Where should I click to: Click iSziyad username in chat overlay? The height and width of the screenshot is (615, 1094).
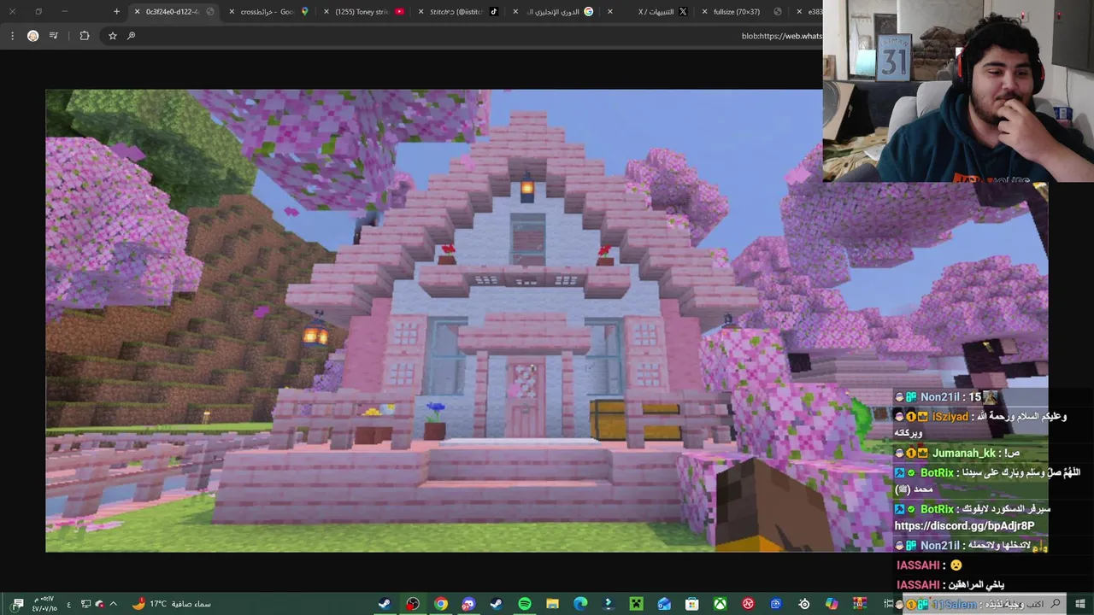950,417
